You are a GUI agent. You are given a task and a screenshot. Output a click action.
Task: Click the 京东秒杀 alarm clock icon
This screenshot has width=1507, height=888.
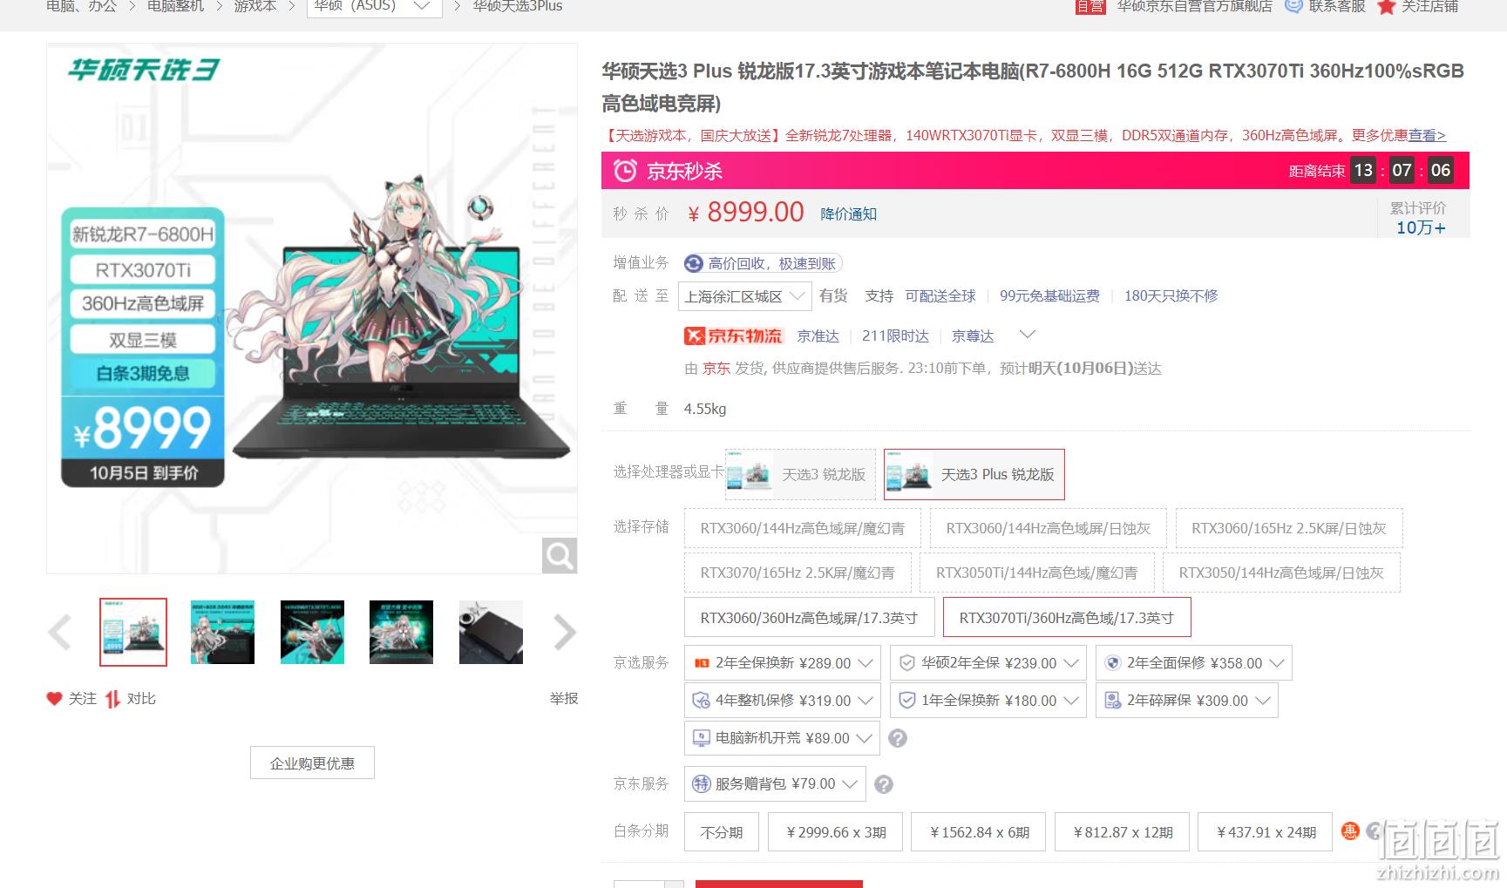click(625, 171)
